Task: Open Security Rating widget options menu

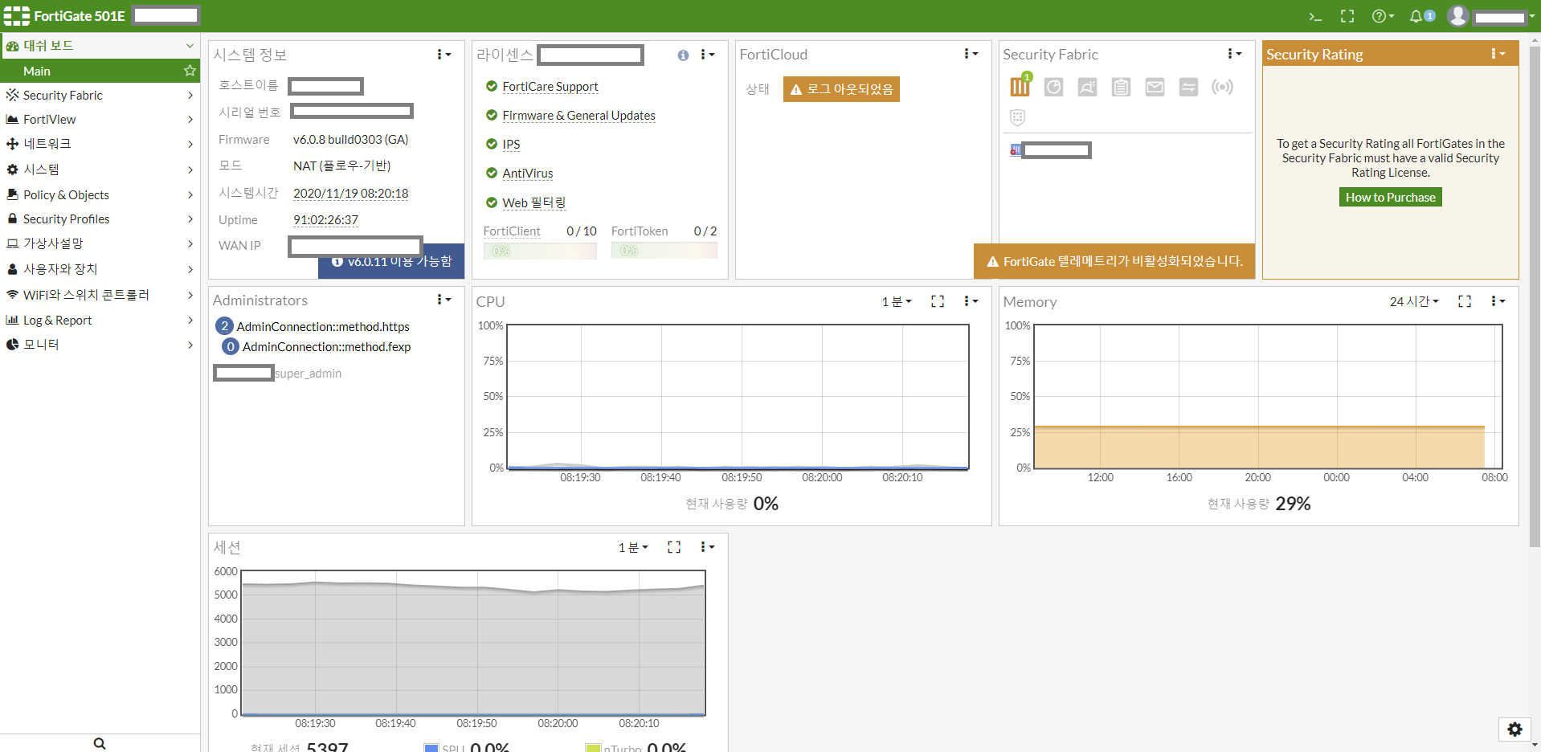Action: point(1498,54)
